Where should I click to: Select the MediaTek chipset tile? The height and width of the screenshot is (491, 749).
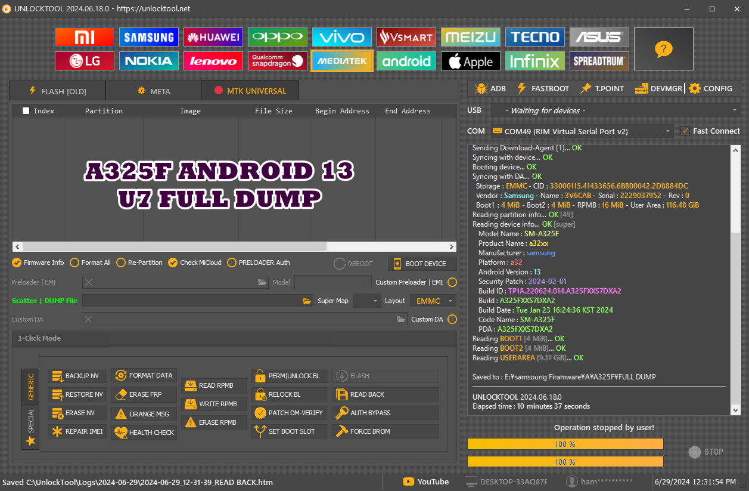tap(342, 61)
